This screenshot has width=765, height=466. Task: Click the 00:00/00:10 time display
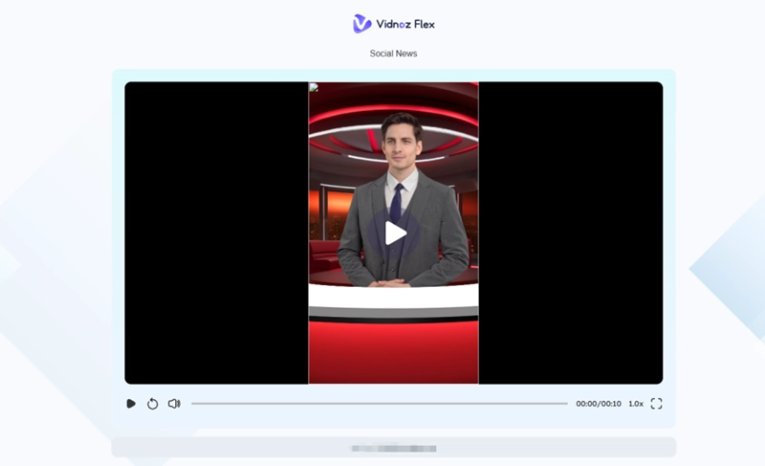598,404
